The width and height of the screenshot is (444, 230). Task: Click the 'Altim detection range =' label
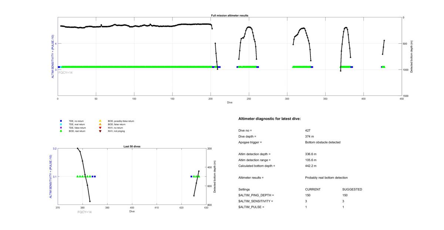pos(255,160)
